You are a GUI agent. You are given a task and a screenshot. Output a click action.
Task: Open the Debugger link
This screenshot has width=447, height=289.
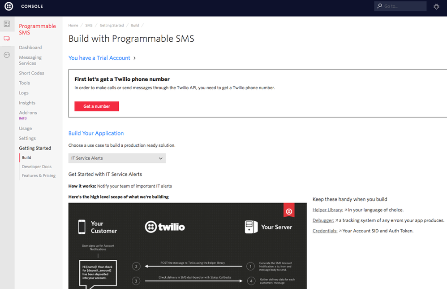point(323,220)
